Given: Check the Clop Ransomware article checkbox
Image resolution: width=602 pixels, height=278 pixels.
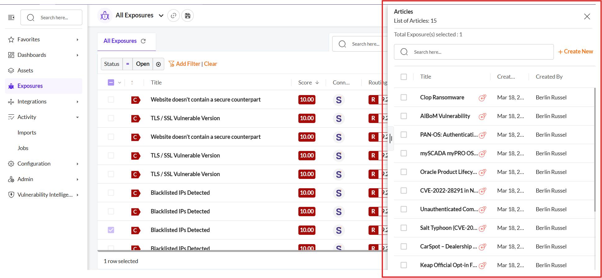Looking at the screenshot, I should [x=404, y=97].
